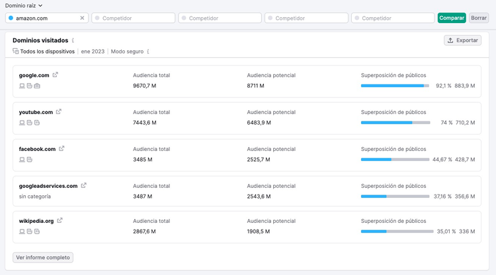Viewport: 496px width, 275px height.
Task: Click the 44,67 % overlap value
Action: [x=442, y=160]
